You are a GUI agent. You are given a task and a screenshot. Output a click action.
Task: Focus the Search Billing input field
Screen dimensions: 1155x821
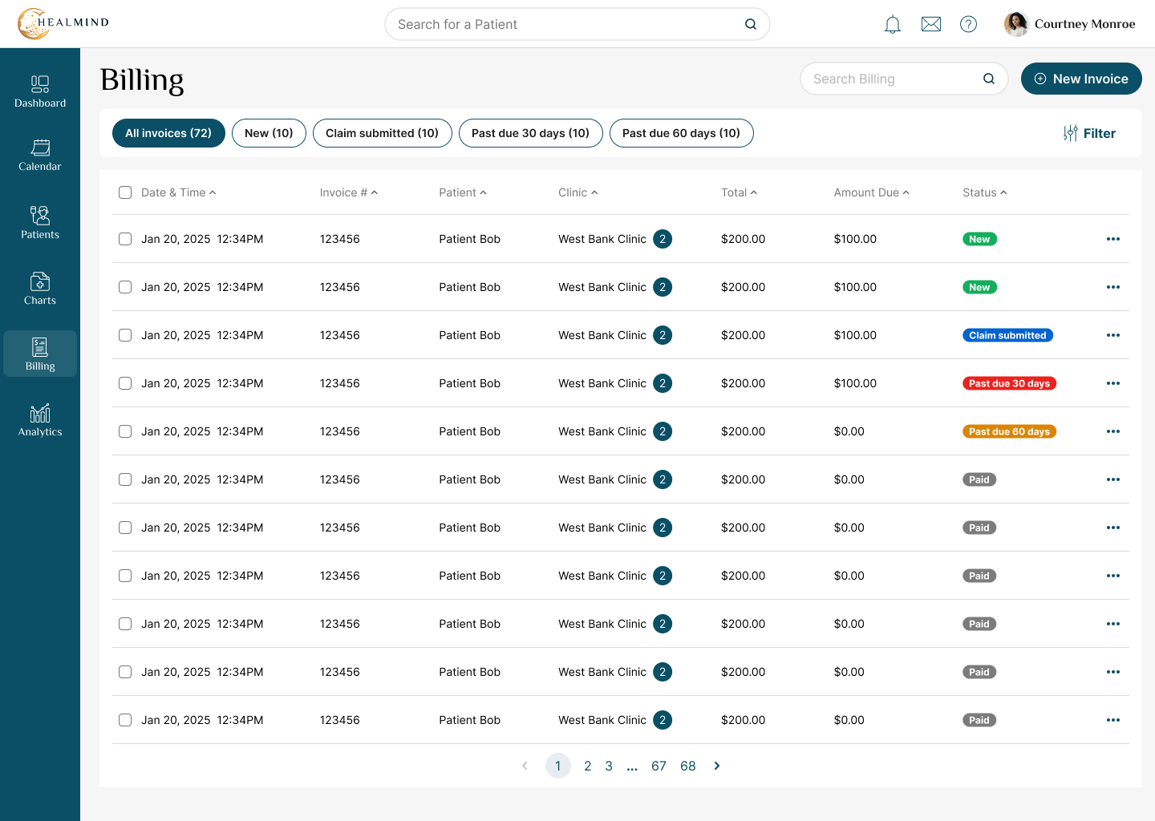904,79
